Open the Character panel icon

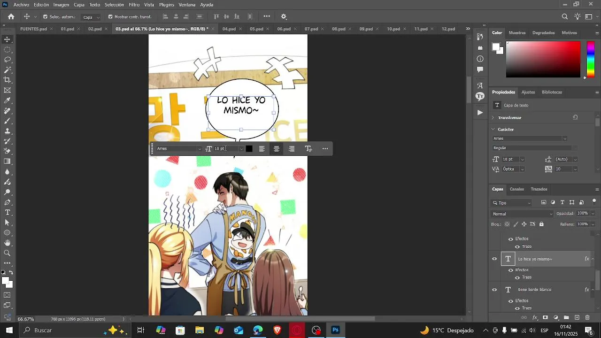[480, 85]
